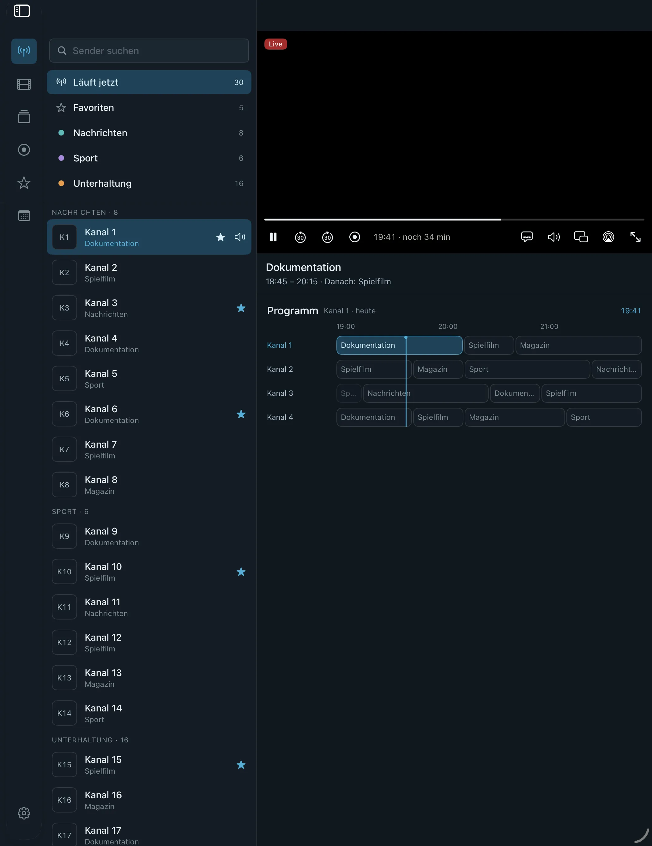Screen dimensions: 652x846
Task: Open Kanal 1 Dokumentation program block
Action: pos(399,345)
